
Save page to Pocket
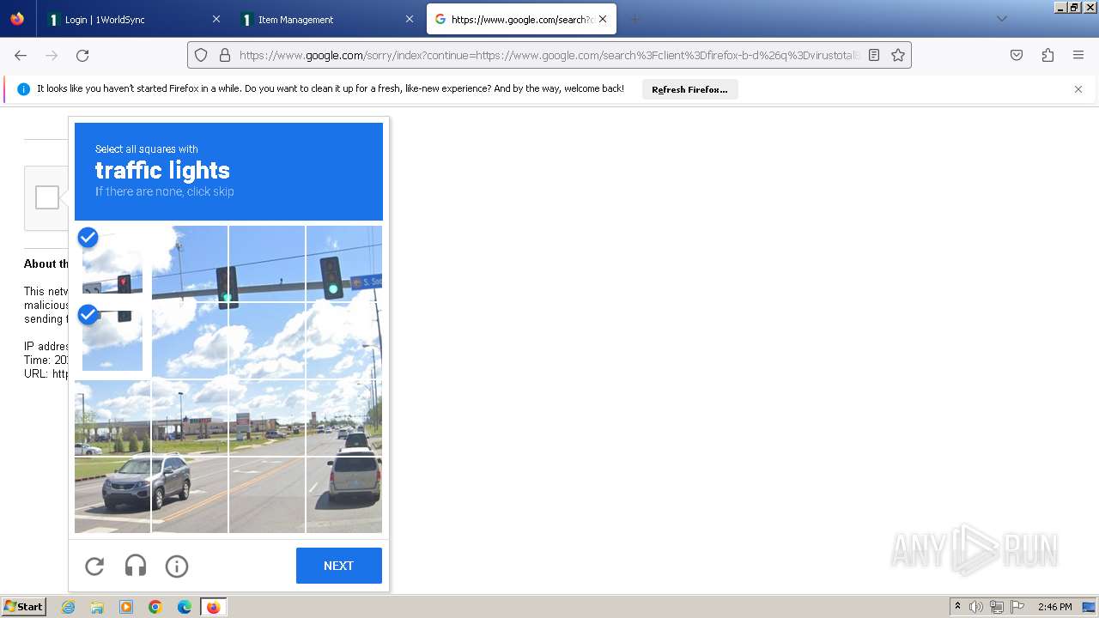1017,55
